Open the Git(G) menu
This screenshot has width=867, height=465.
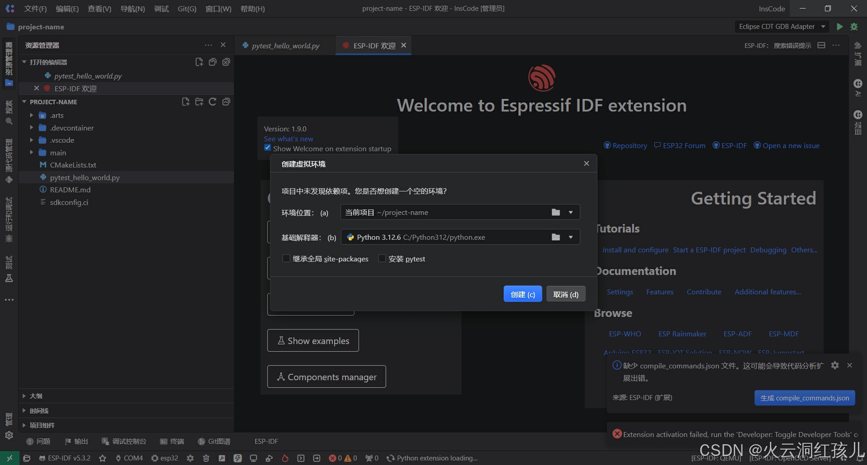(187, 9)
